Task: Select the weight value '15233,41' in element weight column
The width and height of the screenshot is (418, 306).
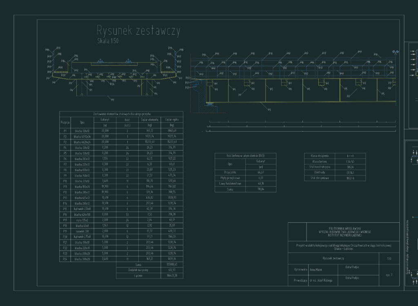Action: click(x=149, y=142)
